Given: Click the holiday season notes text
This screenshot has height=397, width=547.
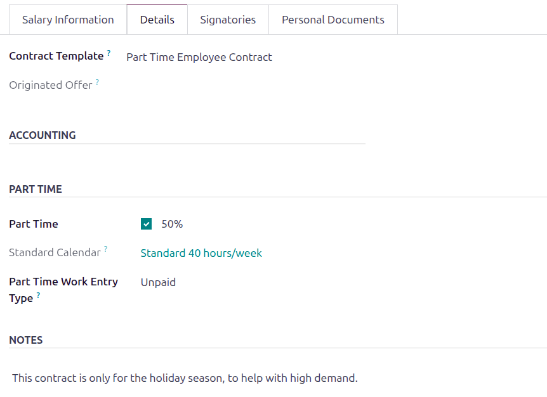Looking at the screenshot, I should click(x=184, y=377).
